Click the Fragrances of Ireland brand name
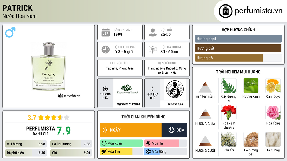The height and width of the screenshot is (161, 287). pos(128,104)
